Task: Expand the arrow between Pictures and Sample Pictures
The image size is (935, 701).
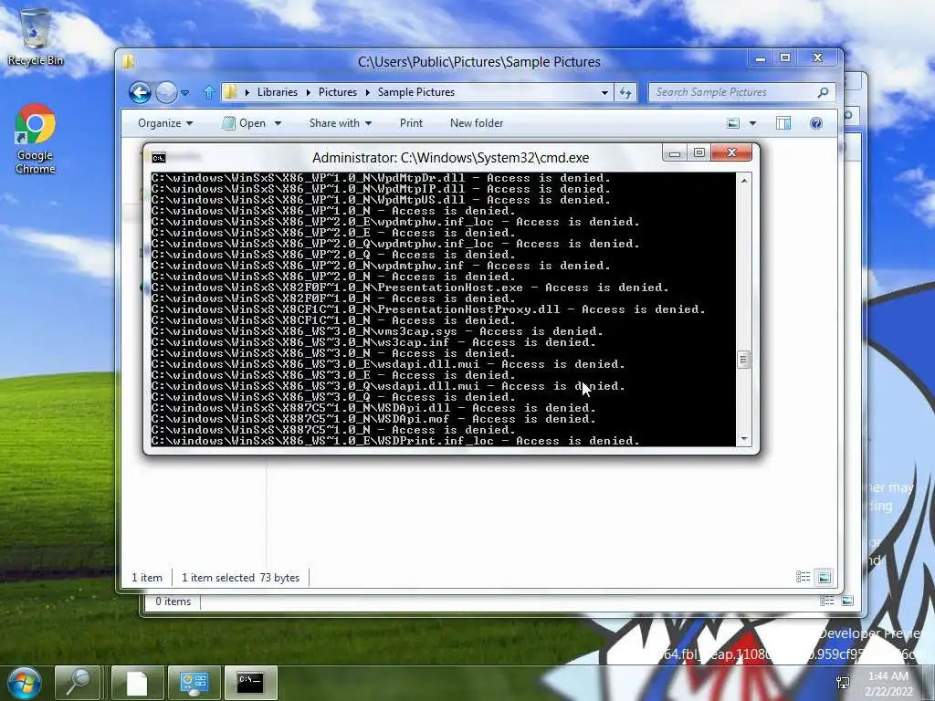Action: [367, 92]
